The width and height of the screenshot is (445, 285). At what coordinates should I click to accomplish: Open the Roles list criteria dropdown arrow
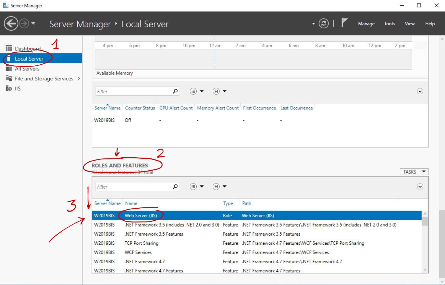click(x=202, y=187)
